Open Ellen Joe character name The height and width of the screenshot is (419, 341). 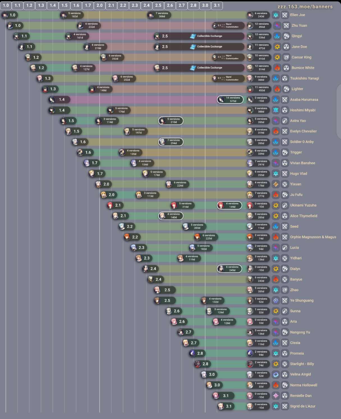point(297,15)
